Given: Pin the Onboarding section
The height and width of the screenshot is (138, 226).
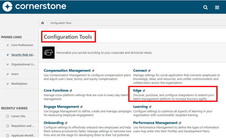Looking at the screenshot, I should 66,123.
